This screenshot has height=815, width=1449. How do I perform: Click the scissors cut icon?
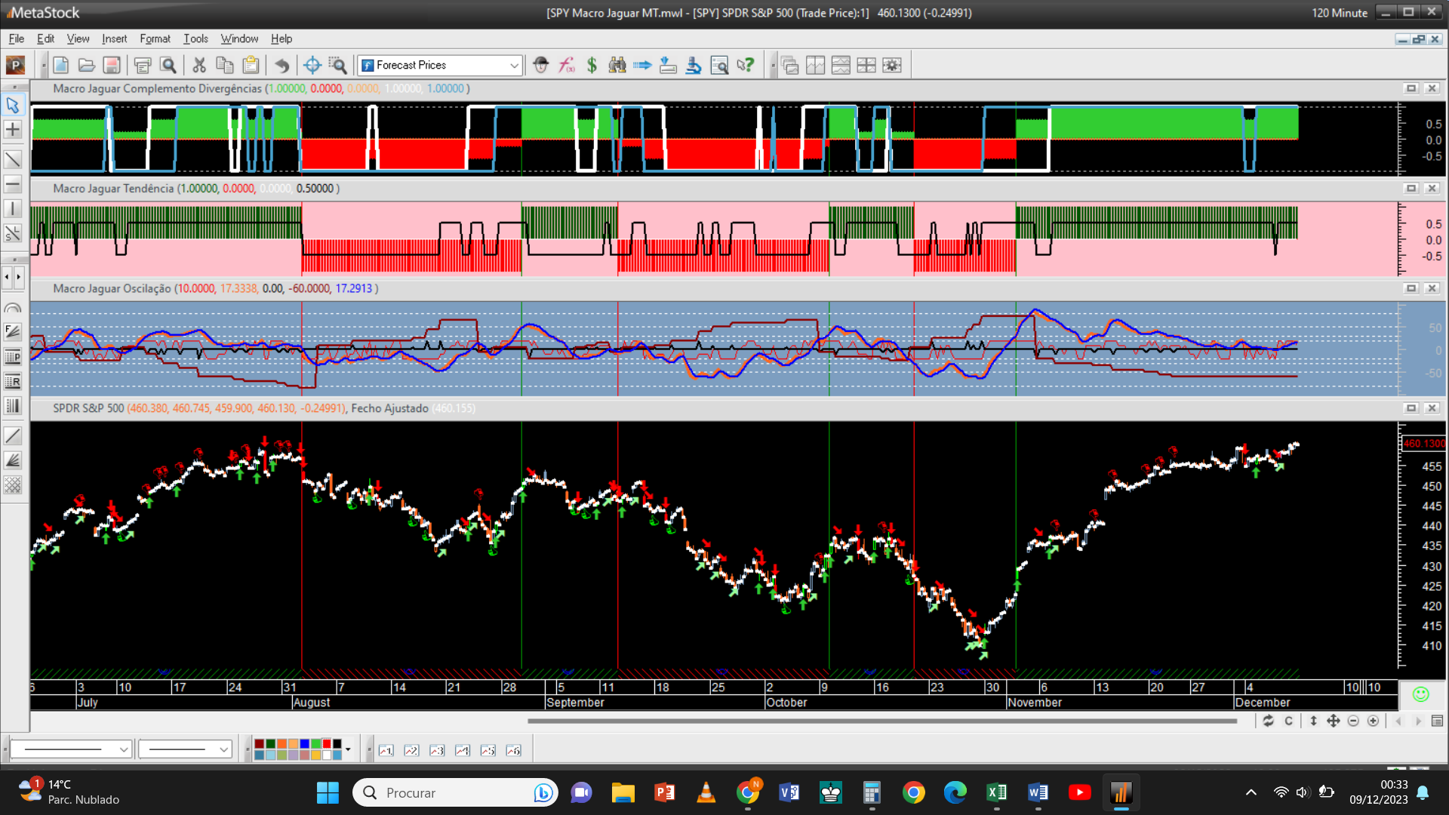pyautogui.click(x=199, y=66)
